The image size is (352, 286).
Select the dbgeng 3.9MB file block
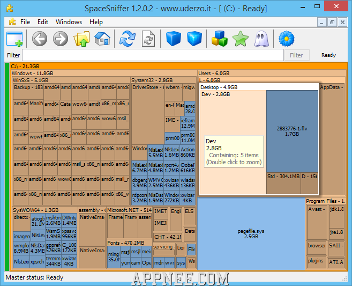(x=139, y=182)
